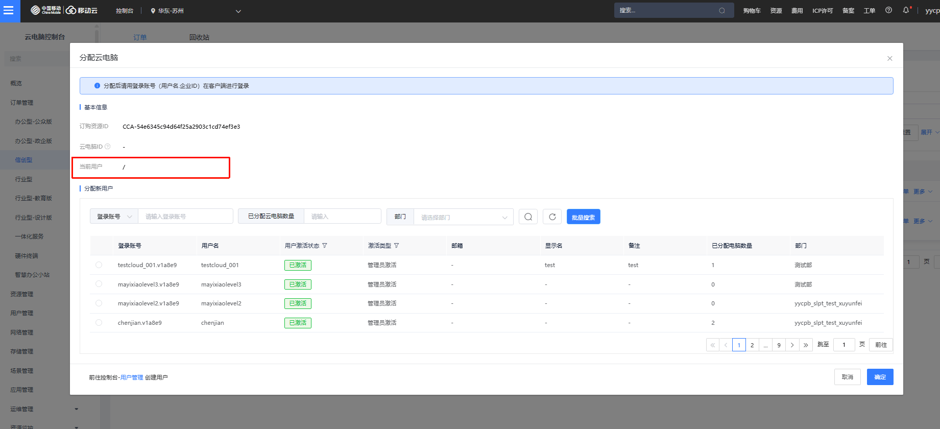Select radio for mayixiaolevel3.v1a8e9
The height and width of the screenshot is (429, 940).
pyautogui.click(x=99, y=284)
